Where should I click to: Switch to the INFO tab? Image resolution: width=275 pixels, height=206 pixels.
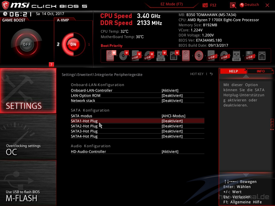pos(260,71)
